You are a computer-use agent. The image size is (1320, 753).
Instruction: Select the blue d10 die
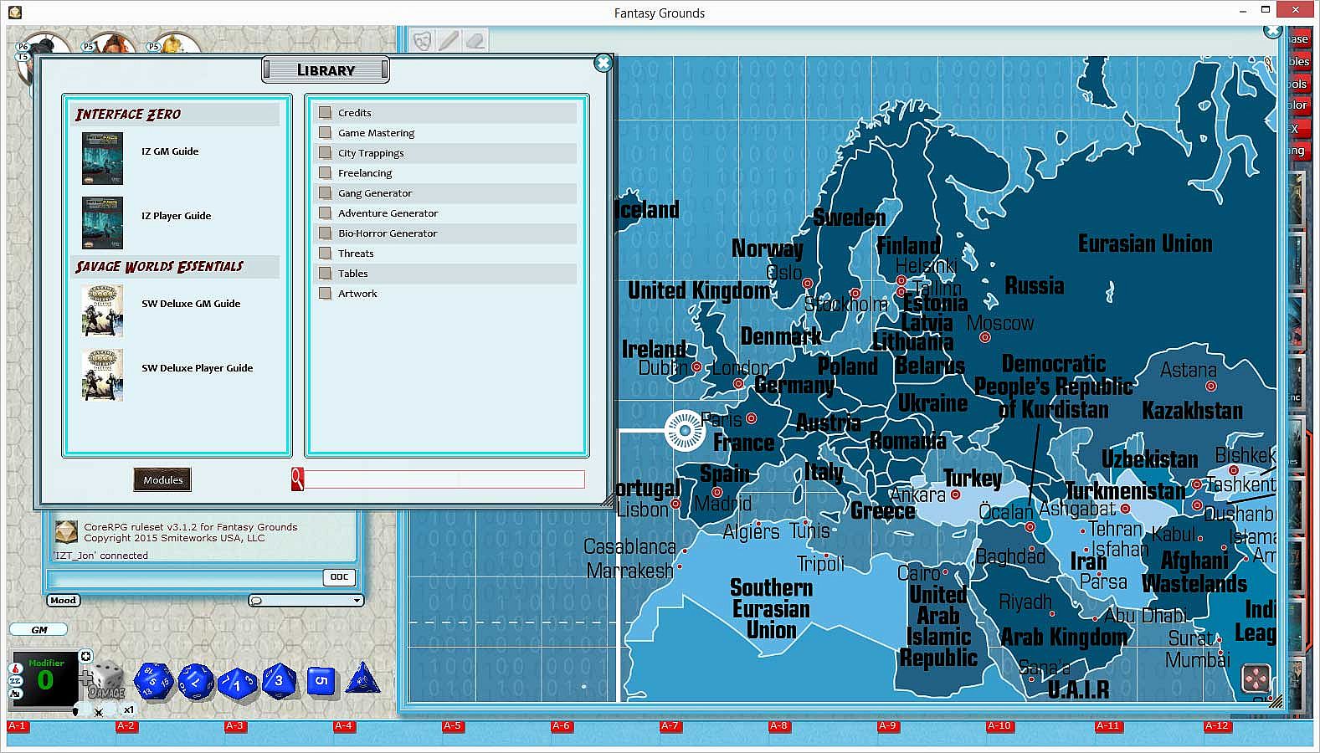click(237, 684)
